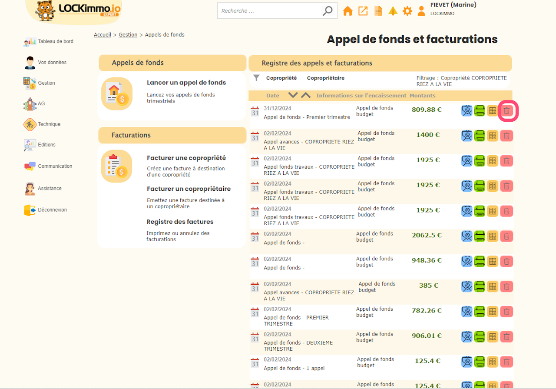Open the settings gear icon
556x389 pixels.
[407, 11]
